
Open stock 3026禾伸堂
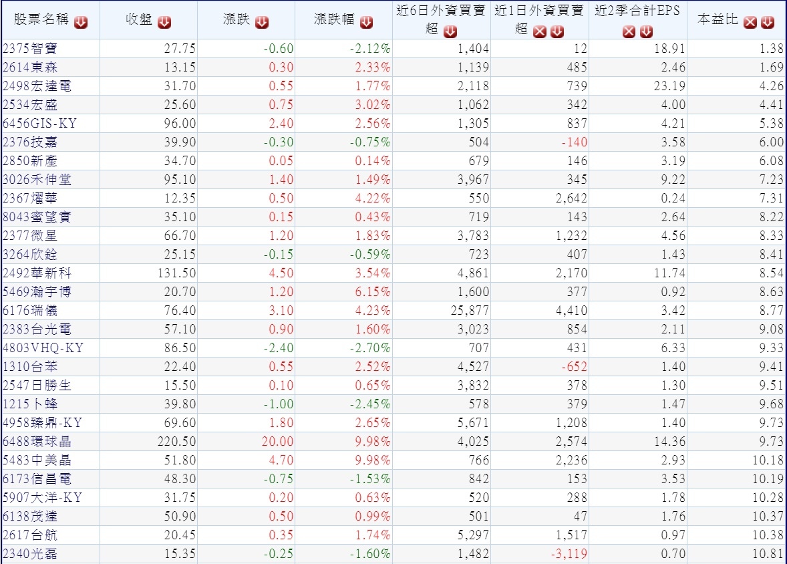[x=37, y=180]
